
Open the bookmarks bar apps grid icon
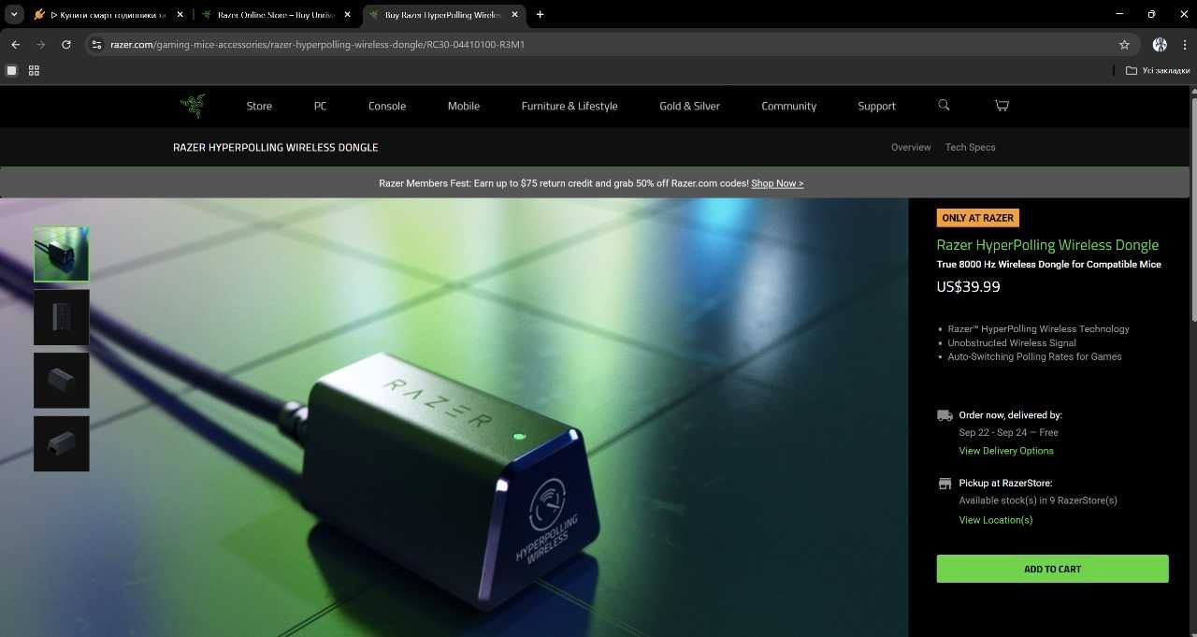click(x=34, y=70)
